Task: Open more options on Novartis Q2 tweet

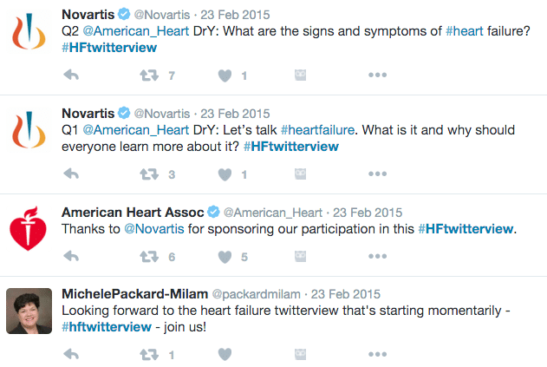Action: 377,75
